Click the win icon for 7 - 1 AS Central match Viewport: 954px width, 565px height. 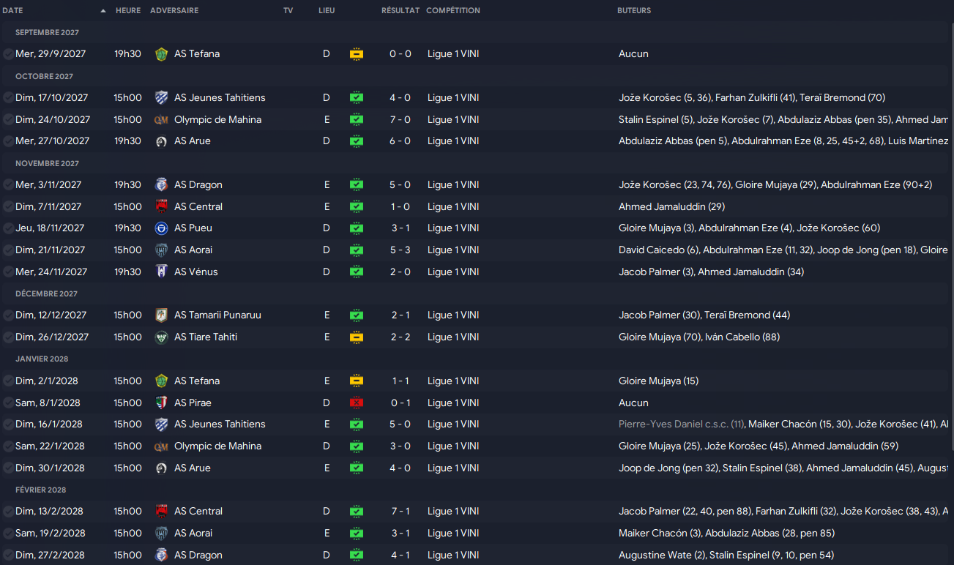[357, 511]
